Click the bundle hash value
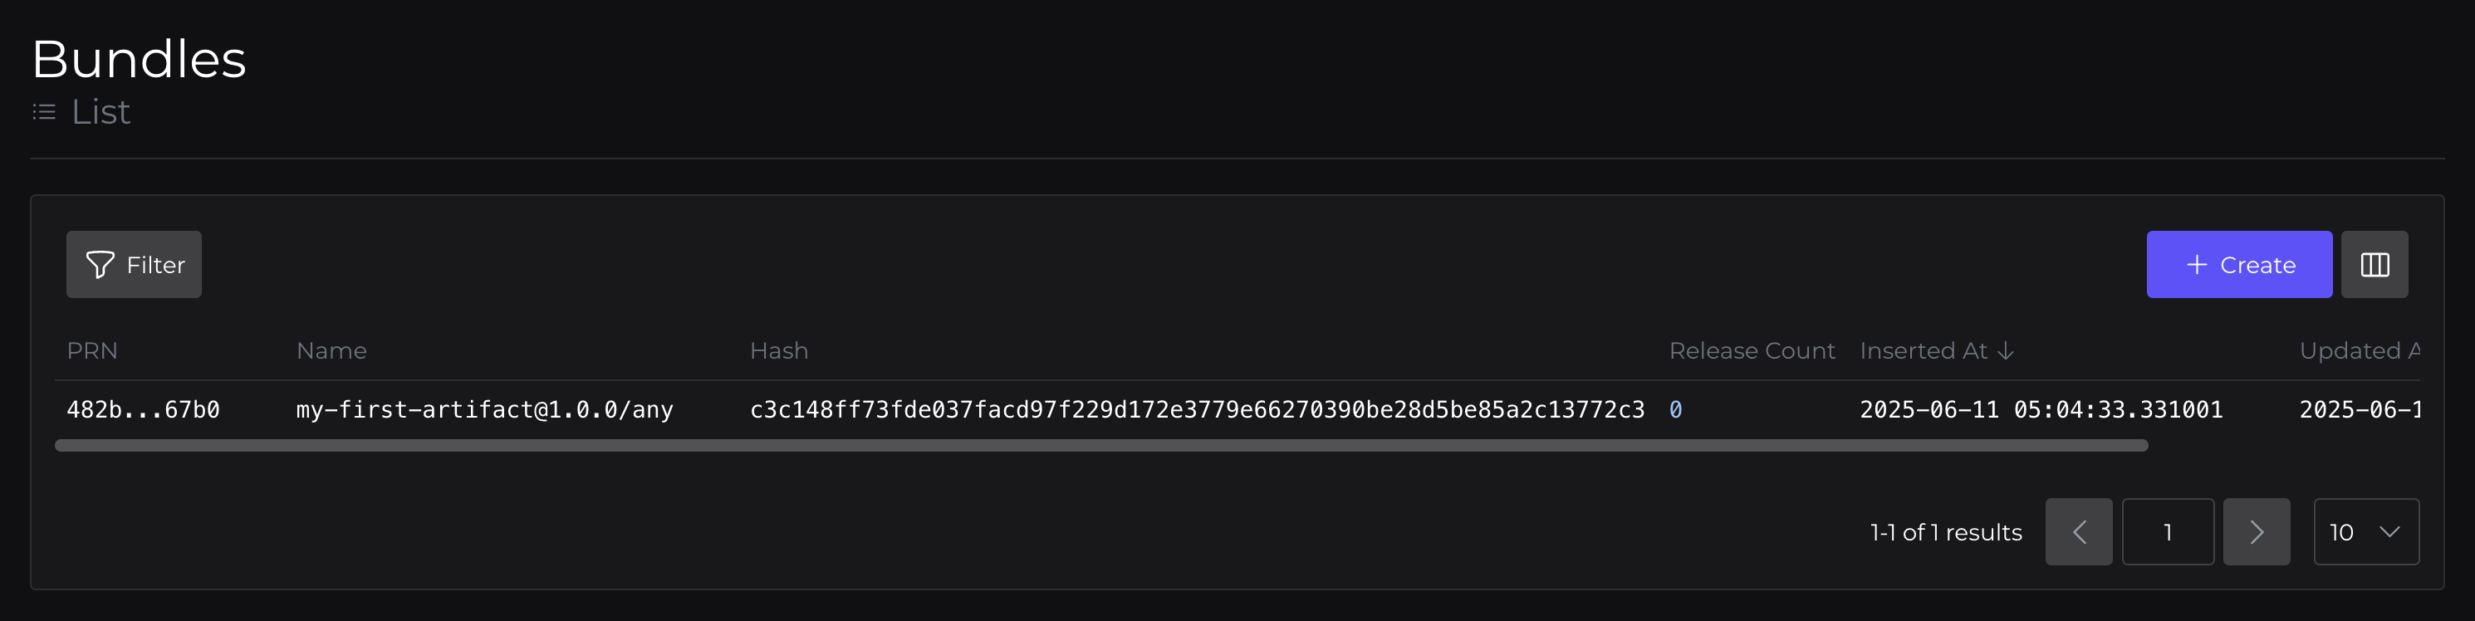2475x621 pixels. pos(1196,410)
